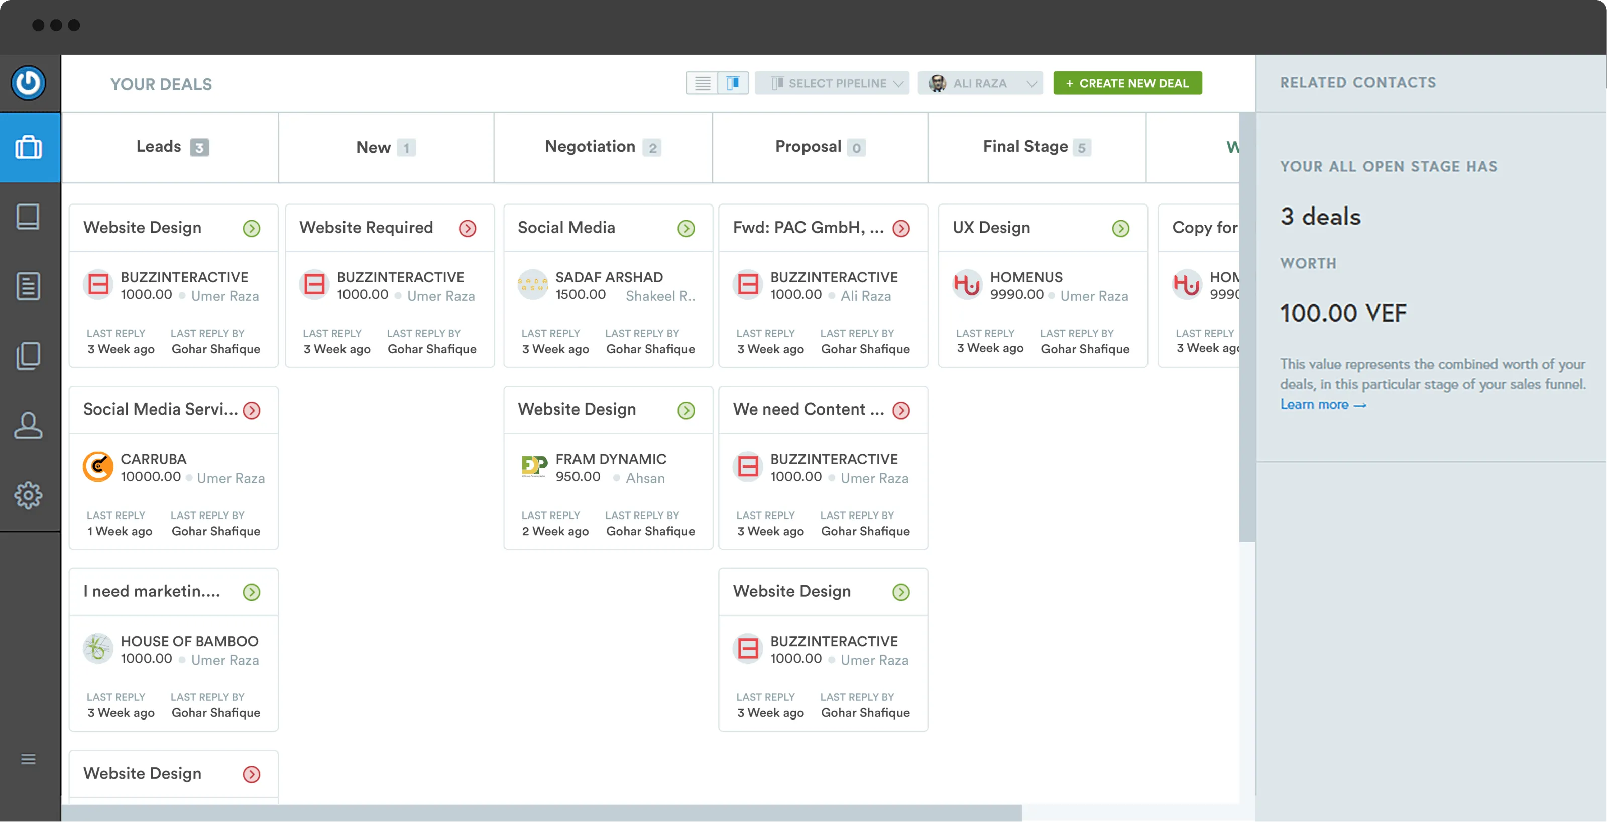Click green arrow on Social Media card
The image size is (1607, 822).
click(x=685, y=229)
